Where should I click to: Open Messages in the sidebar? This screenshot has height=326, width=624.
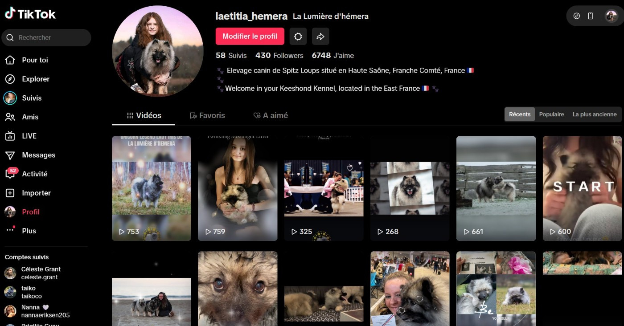point(10,155)
